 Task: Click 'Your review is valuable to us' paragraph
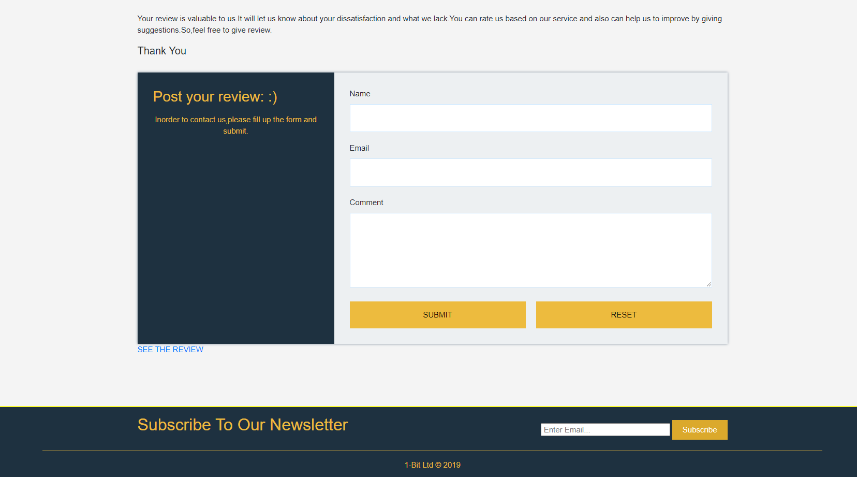pos(430,24)
